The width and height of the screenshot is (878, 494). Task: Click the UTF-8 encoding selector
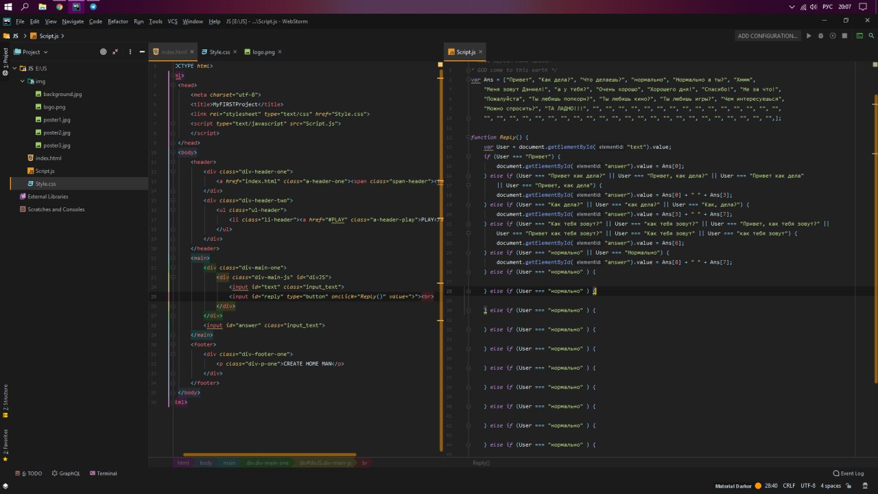(808, 485)
